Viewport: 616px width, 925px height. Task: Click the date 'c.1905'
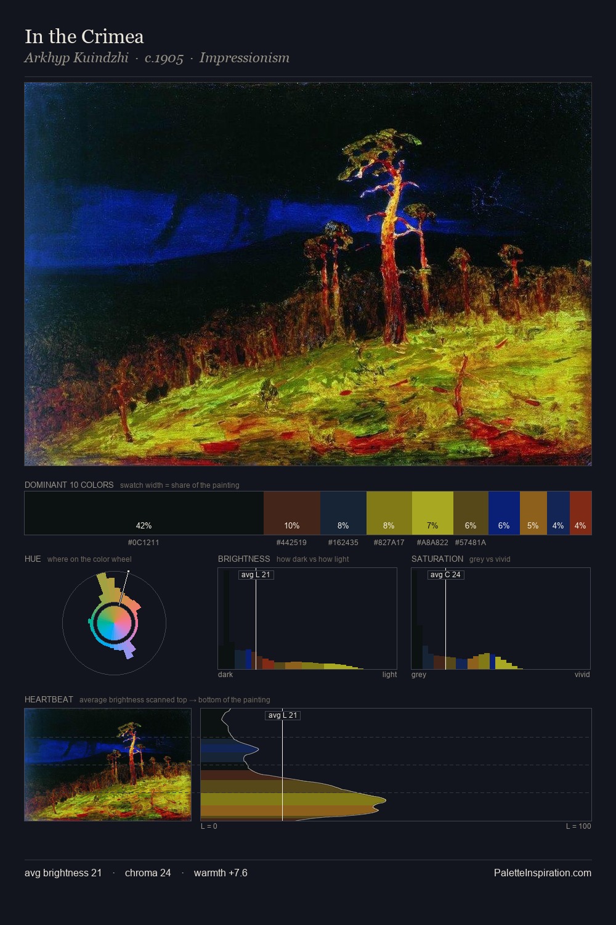tap(164, 58)
